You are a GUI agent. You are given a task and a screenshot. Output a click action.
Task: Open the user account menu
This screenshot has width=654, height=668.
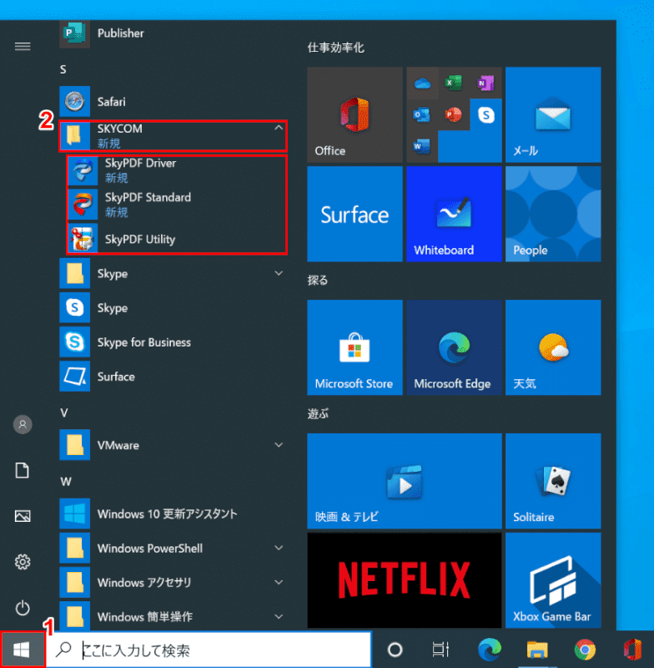coord(23,424)
